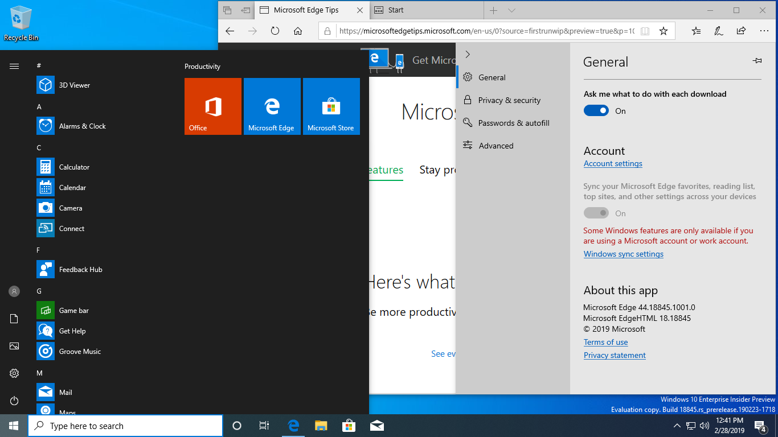This screenshot has width=778, height=437.
Task: Set these tabs aside
Action: click(x=245, y=10)
